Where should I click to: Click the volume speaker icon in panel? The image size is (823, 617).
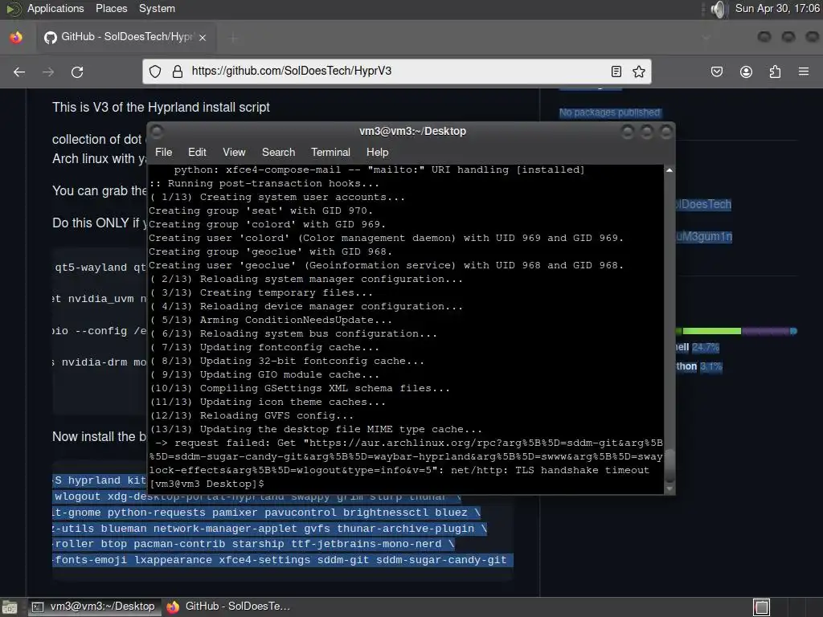click(x=719, y=9)
